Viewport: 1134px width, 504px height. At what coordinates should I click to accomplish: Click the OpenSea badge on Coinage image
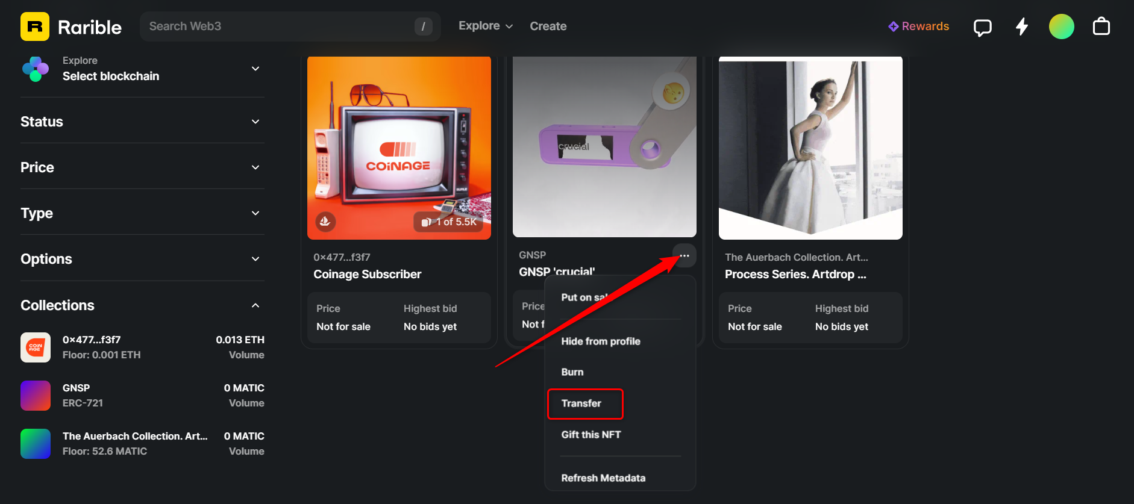[x=325, y=222]
